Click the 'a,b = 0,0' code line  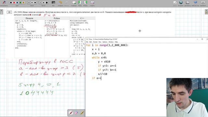(x=99, y=53)
